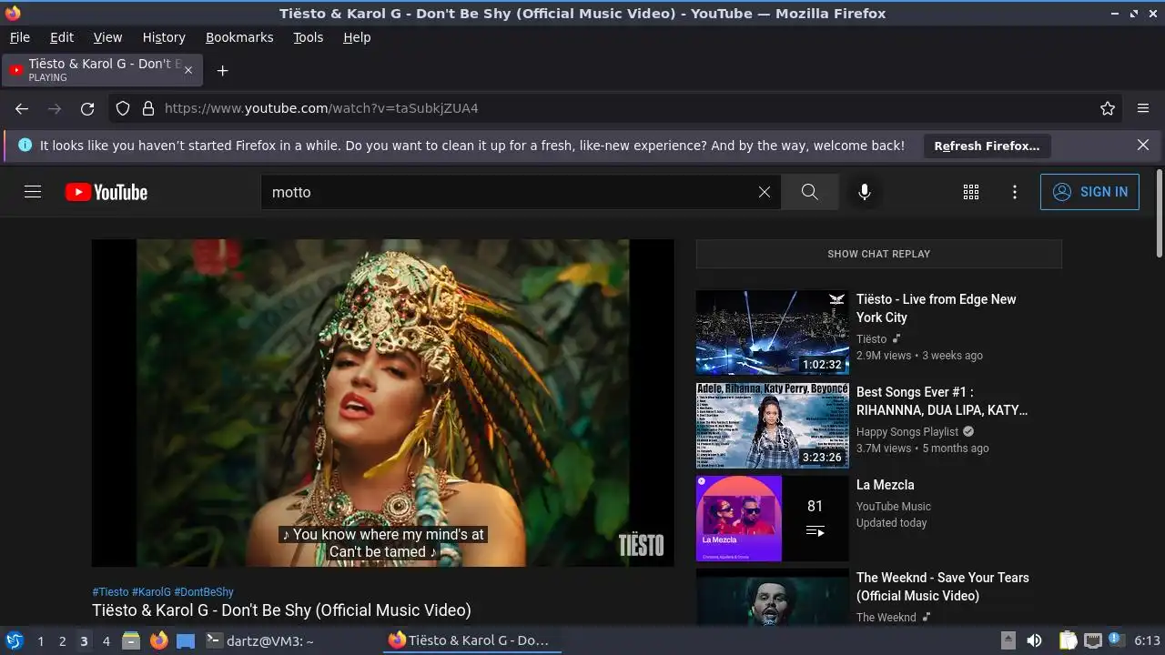Open the File menu

pos(19,37)
